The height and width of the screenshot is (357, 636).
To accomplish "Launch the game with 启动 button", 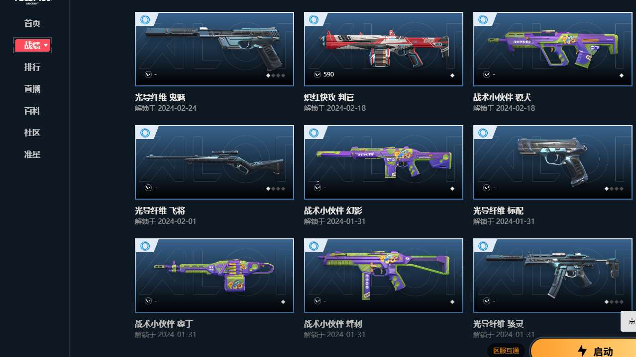I will click(x=583, y=348).
